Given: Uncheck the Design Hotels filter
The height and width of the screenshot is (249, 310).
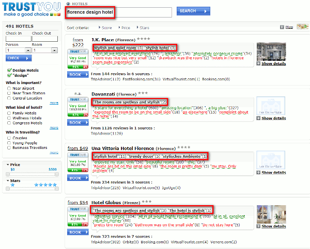Looking at the screenshot, I should tap(9, 70).
